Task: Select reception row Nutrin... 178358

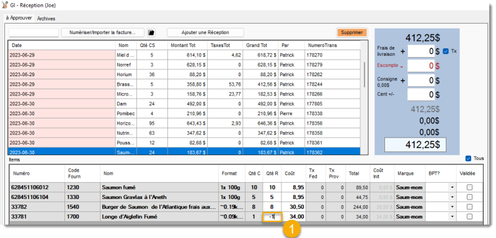Action: [184, 133]
